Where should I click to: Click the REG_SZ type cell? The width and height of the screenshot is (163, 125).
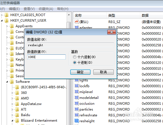pyautogui.click(x=114, y=22)
